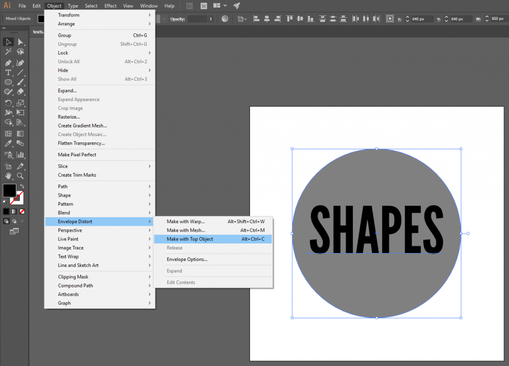This screenshot has width=509, height=366.
Task: Activate the Type tool
Action: [x=7, y=73]
